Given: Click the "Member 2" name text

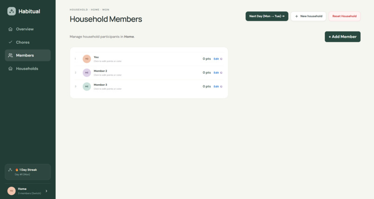Looking at the screenshot, I should (x=100, y=71).
